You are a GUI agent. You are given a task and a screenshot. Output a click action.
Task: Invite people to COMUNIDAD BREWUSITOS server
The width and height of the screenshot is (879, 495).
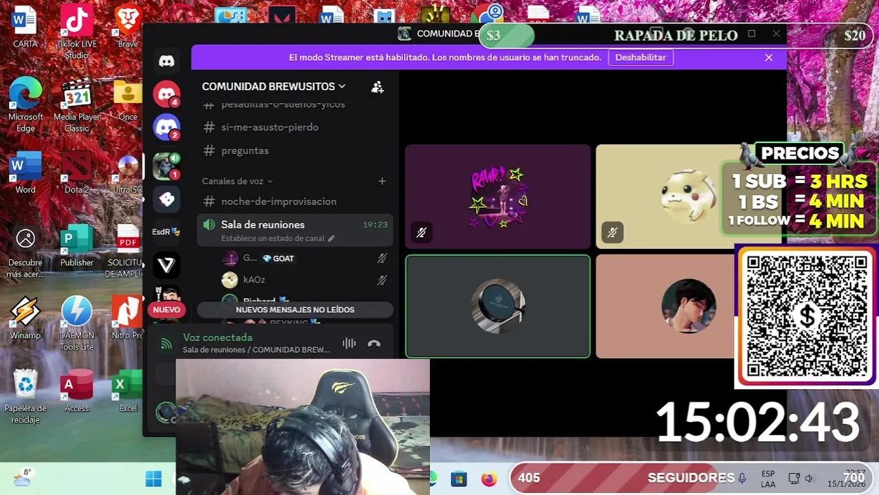click(x=378, y=87)
